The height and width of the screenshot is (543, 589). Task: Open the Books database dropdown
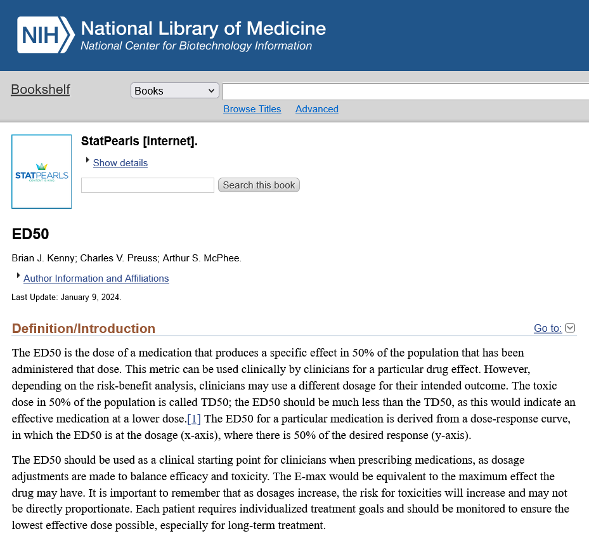[x=175, y=91]
